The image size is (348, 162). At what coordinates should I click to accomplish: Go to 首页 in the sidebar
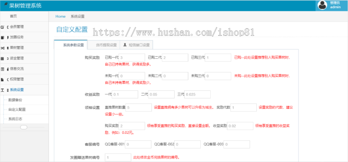click(x=24, y=16)
